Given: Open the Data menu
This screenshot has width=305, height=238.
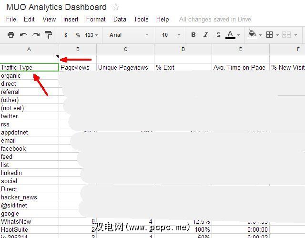Looking at the screenshot, I should 120,19.
